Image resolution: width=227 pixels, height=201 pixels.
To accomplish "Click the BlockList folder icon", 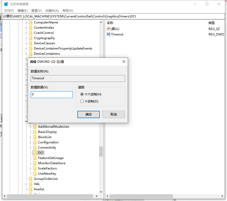I will (x=35, y=137).
